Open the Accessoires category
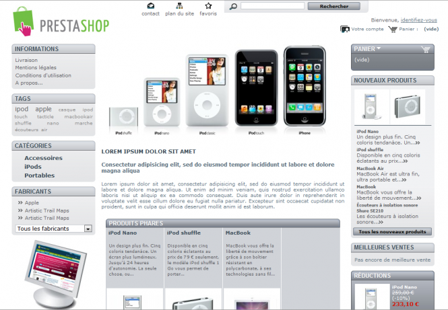 click(x=43, y=158)
